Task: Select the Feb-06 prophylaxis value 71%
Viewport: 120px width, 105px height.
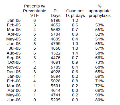Action: tap(99, 81)
